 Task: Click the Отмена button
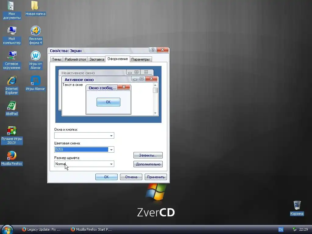coord(131,177)
